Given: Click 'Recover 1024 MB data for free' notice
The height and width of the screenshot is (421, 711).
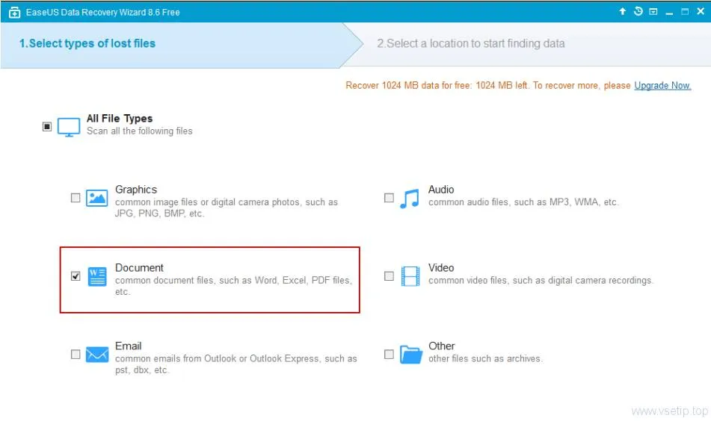Looking at the screenshot, I should click(x=488, y=86).
